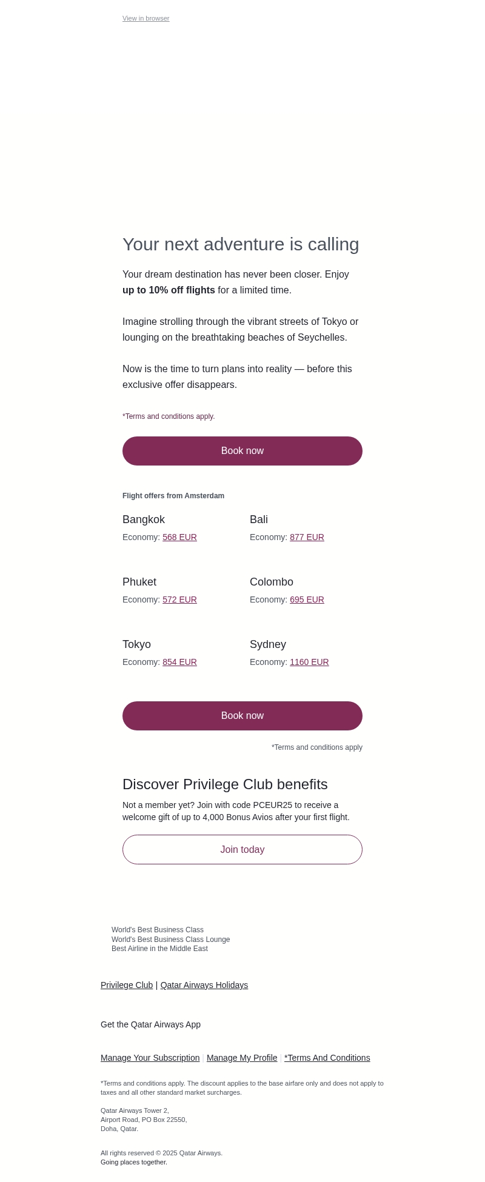Click the maroon *Terms and conditions apply note
Screen dimensions: 485x1182
(169, 417)
